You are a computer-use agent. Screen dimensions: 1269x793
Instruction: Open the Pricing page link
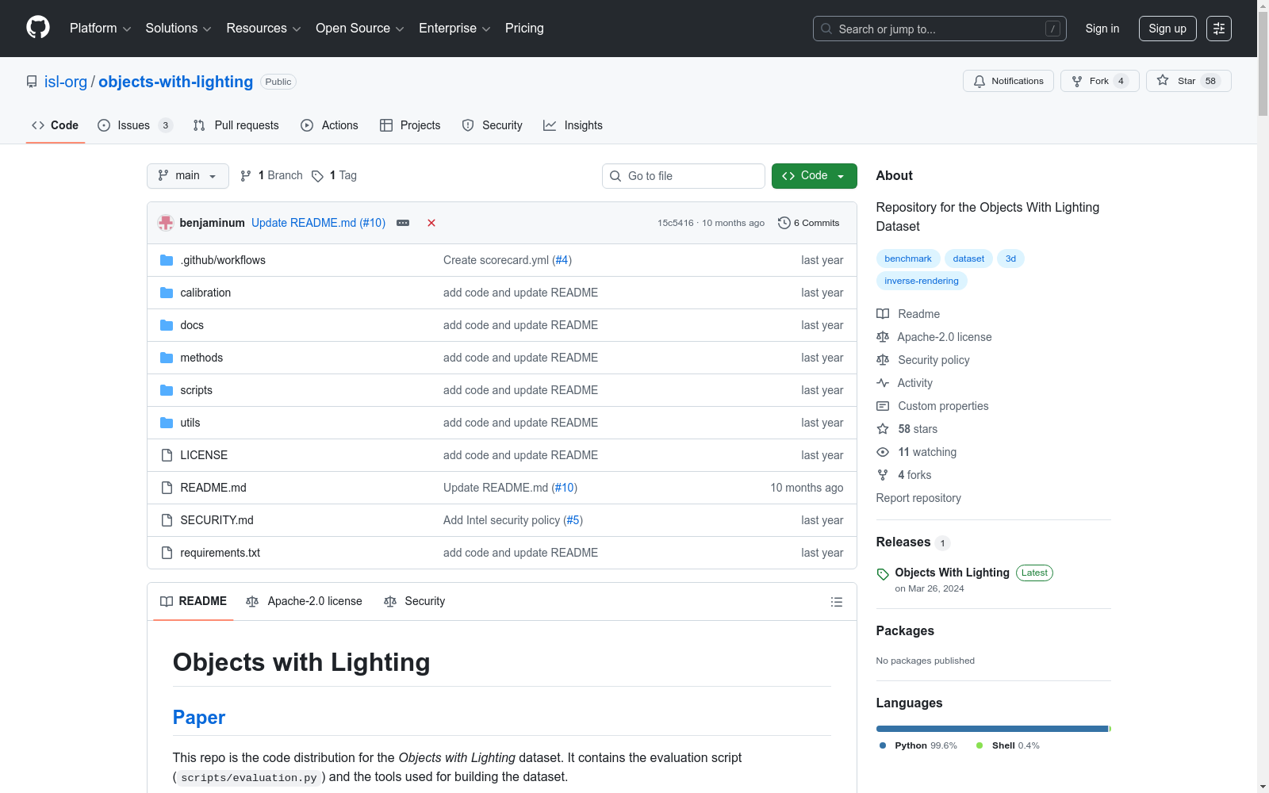tap(524, 29)
